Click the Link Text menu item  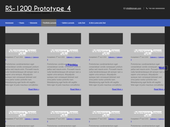pos(82,23)
